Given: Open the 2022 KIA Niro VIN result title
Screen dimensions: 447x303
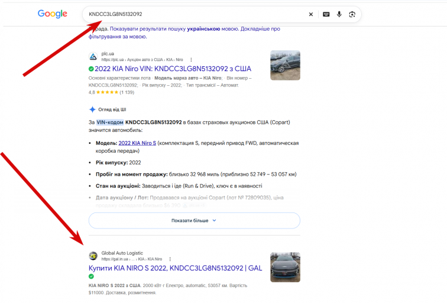Looking at the screenshot, I should (x=173, y=69).
